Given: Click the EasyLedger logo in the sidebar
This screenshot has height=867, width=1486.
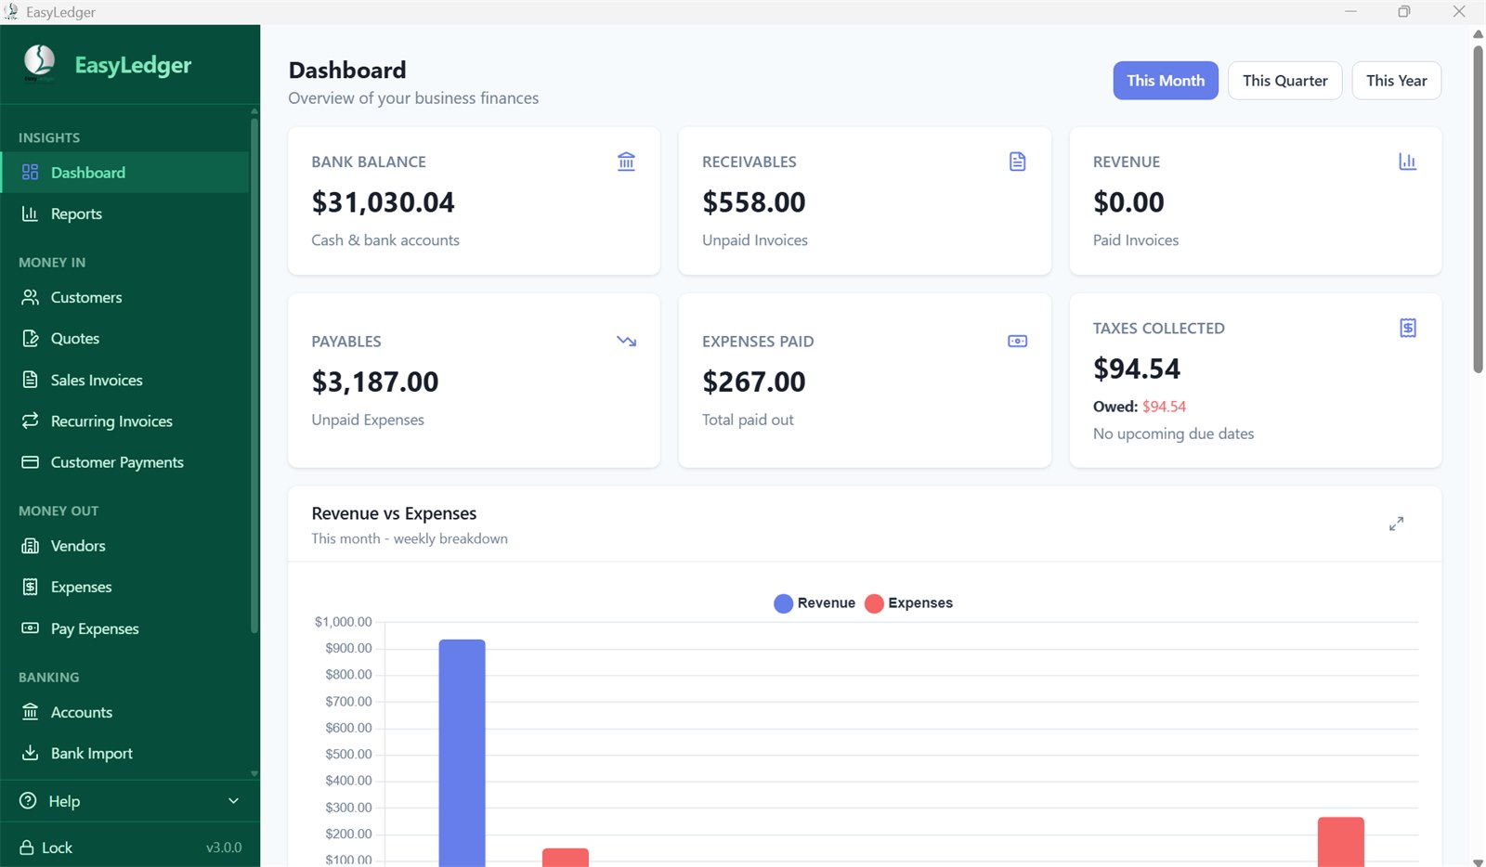Looking at the screenshot, I should (39, 63).
